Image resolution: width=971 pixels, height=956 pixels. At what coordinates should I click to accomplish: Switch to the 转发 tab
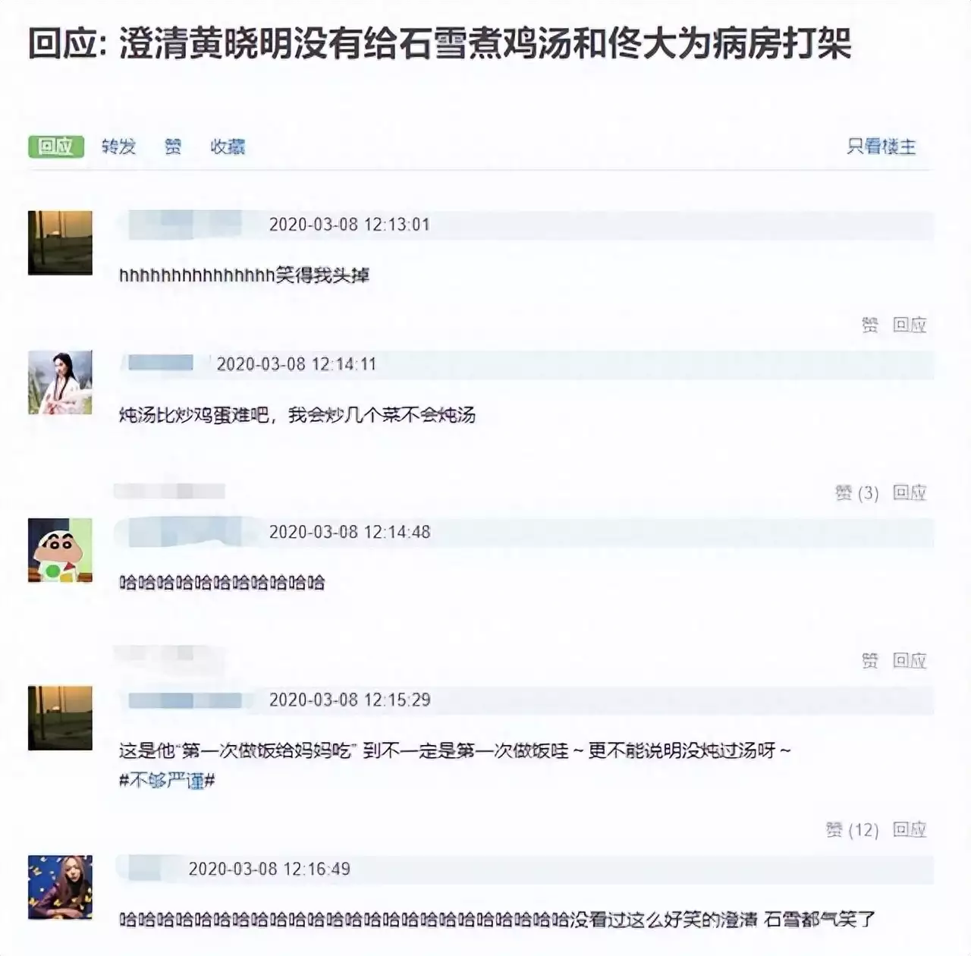coord(119,146)
